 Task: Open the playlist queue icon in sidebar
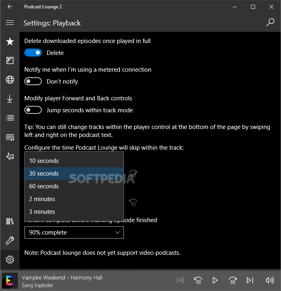[10, 137]
